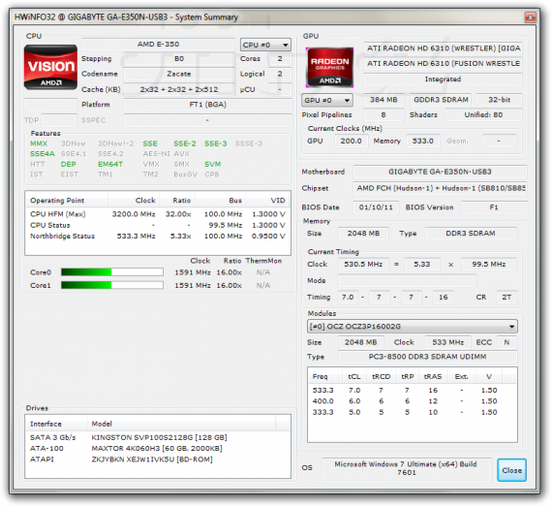
Task: Click the GPU clock 200.0 field
Action: [351, 141]
